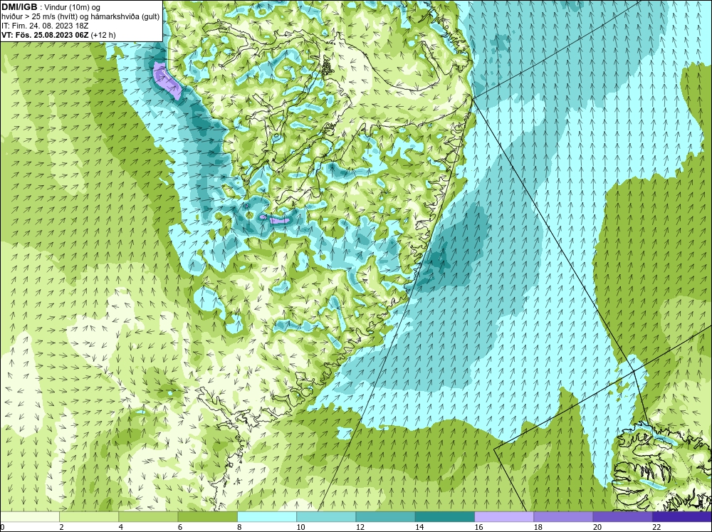Viewport: 712px width, 532px height.
Task: Click the 6–8 m/s olive green swatch
Action: tap(207, 516)
